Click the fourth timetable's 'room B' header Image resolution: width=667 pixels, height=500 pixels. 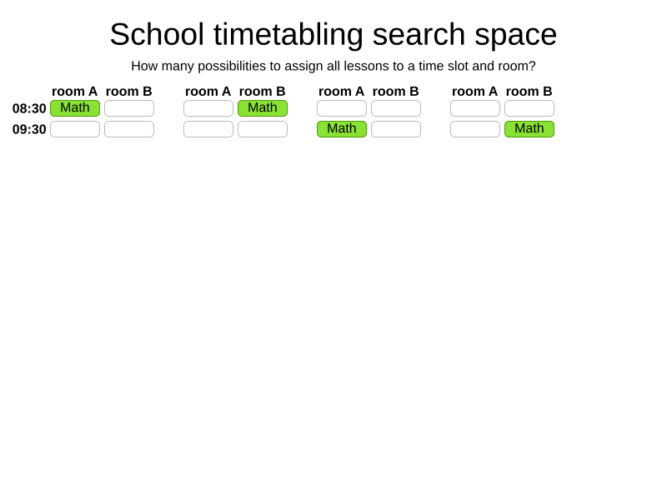point(529,92)
